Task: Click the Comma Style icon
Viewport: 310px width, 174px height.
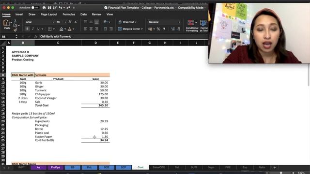Action: tap(164, 29)
